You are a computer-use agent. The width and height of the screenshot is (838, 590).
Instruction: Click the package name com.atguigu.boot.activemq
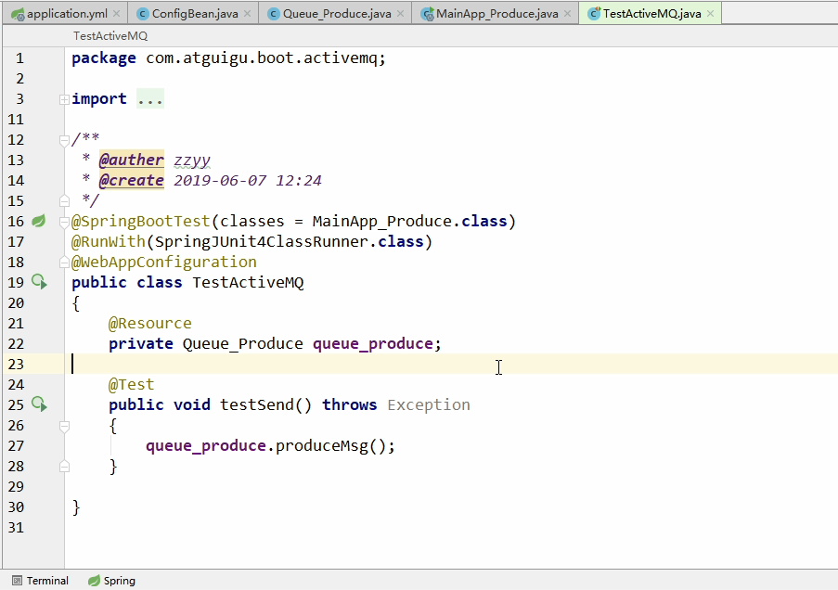coord(262,58)
